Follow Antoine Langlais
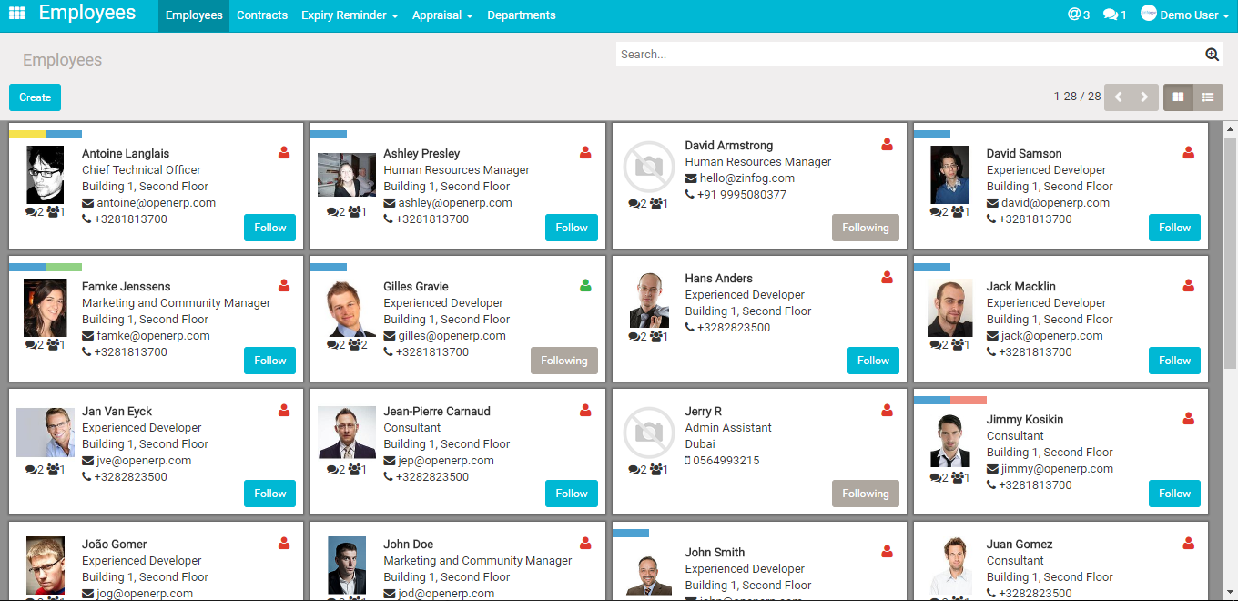 pyautogui.click(x=269, y=228)
